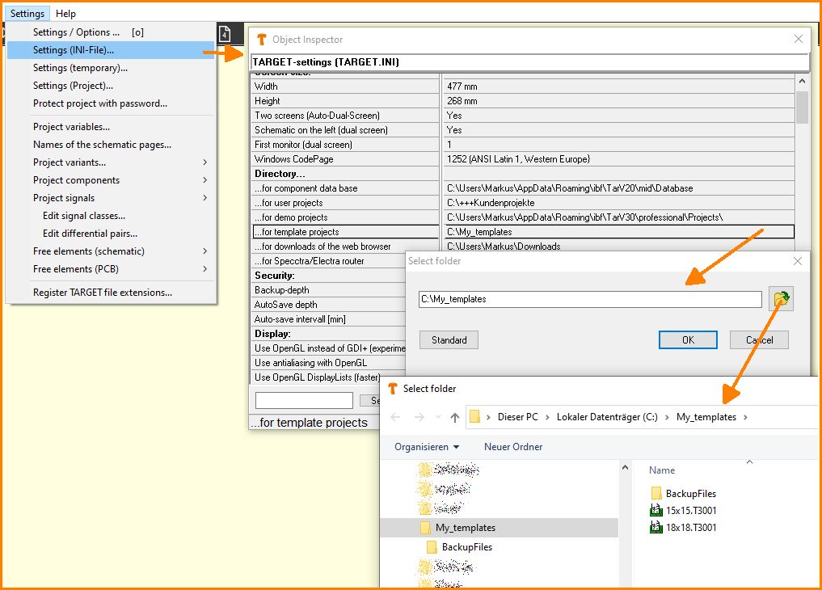The height and width of the screenshot is (590, 822).
Task: Select the 18x18.T3001 template file
Action: (x=691, y=528)
